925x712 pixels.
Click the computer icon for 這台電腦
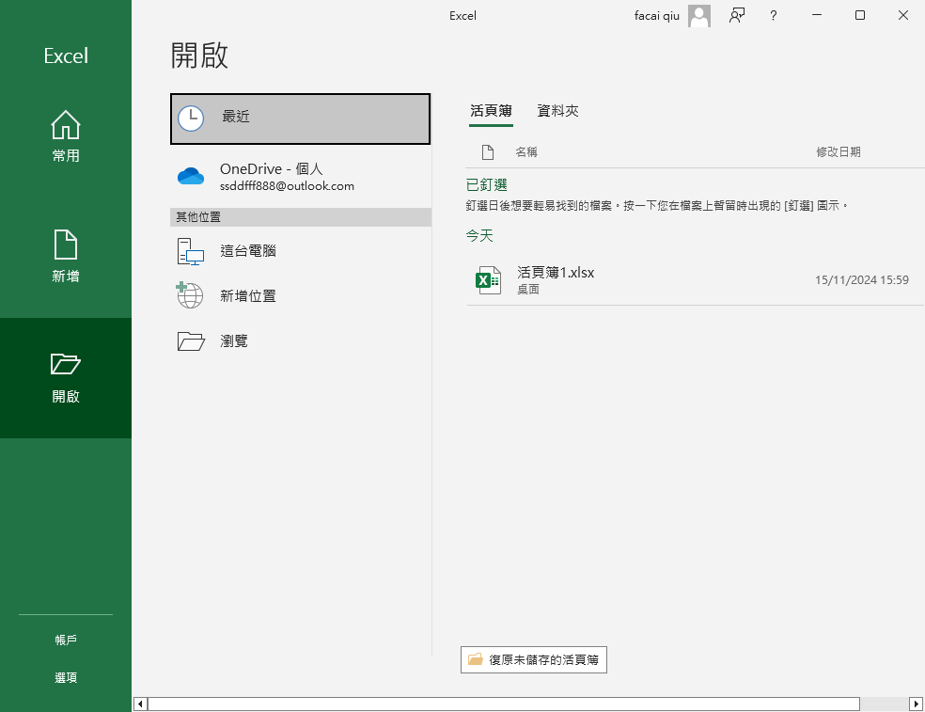191,251
